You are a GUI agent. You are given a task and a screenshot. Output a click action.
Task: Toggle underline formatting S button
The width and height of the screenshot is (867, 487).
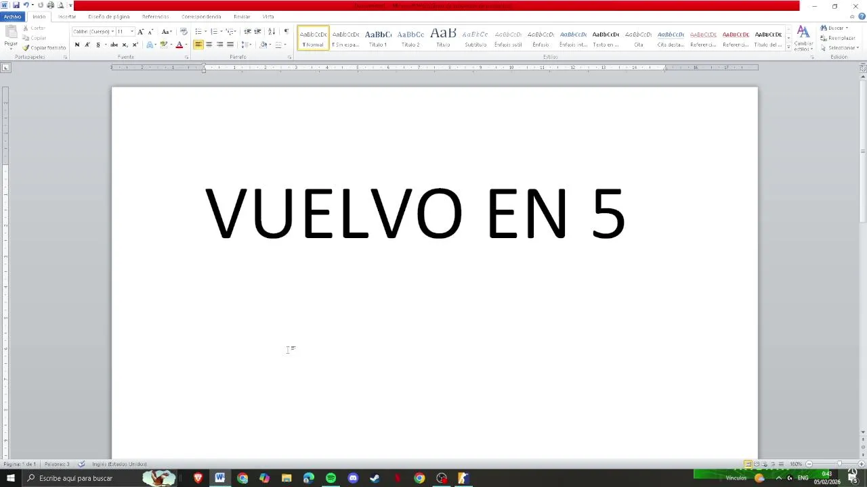(x=98, y=45)
